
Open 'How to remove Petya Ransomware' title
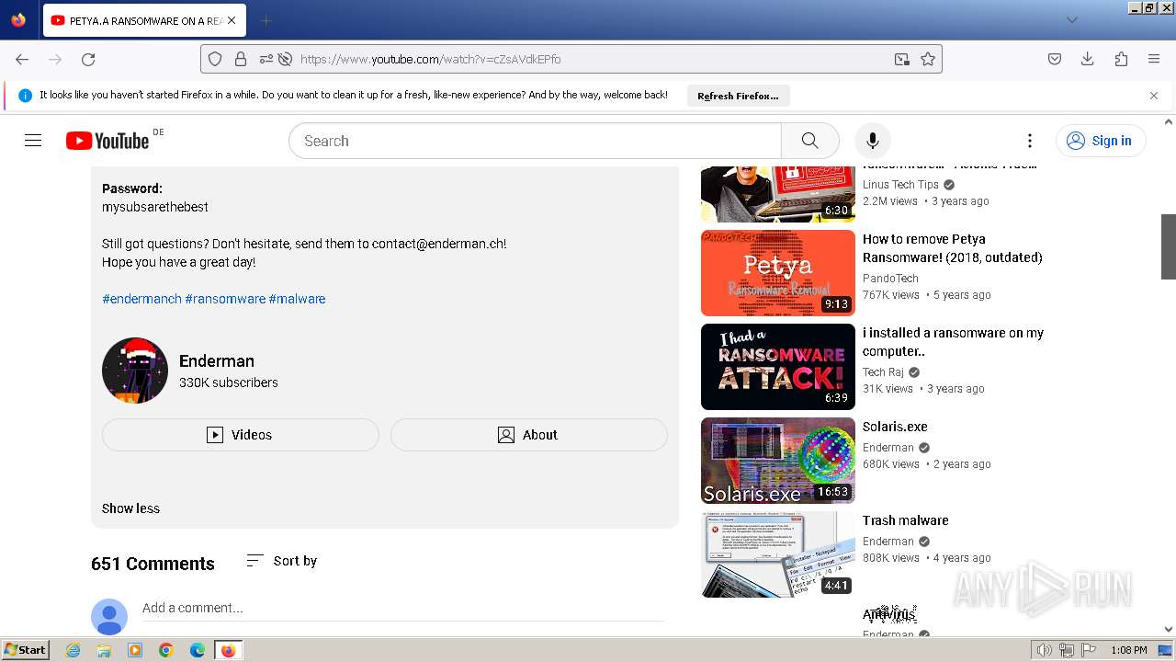(953, 248)
